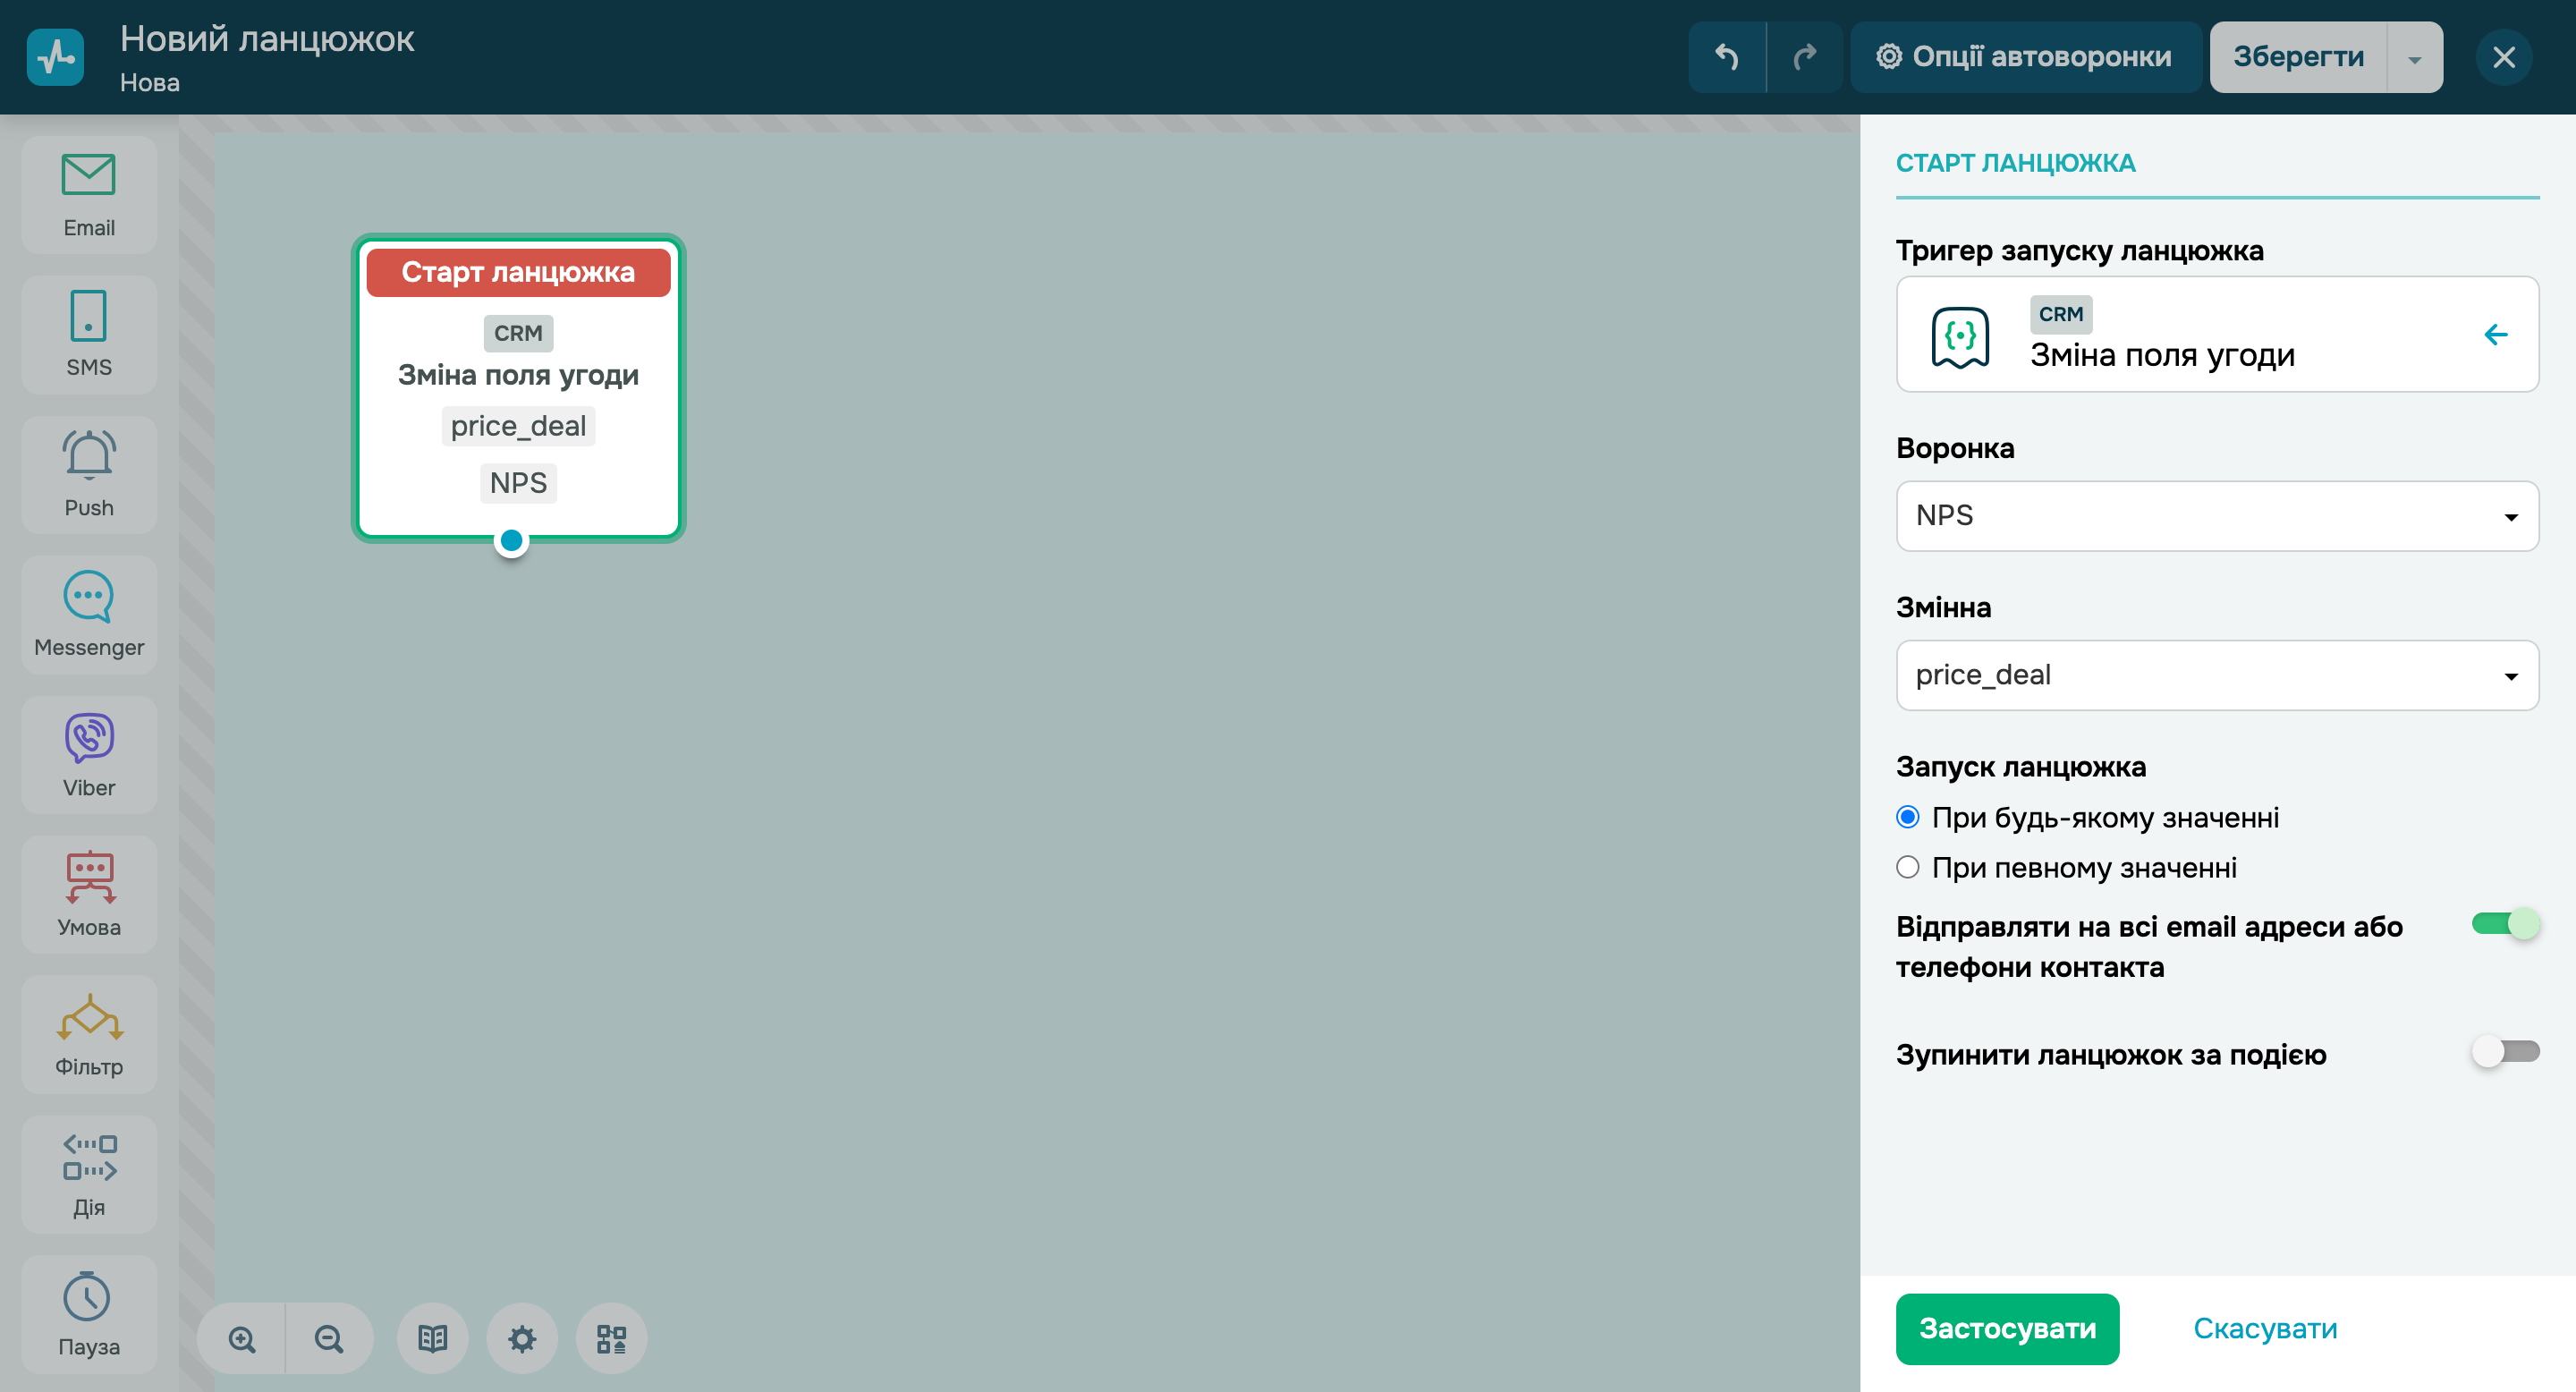Open the canvas settings gear icon
Viewport: 2576px width, 1392px height.
click(x=522, y=1339)
